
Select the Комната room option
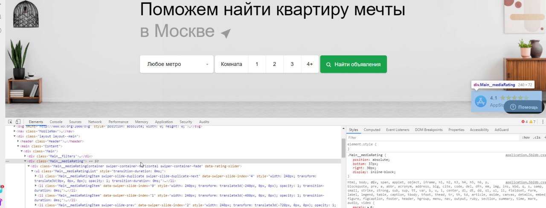pos(232,64)
